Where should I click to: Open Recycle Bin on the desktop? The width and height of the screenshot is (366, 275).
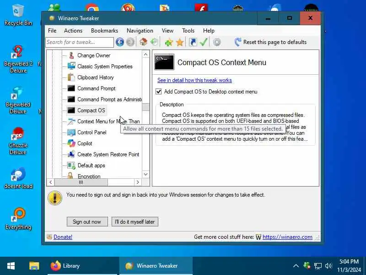tap(18, 15)
